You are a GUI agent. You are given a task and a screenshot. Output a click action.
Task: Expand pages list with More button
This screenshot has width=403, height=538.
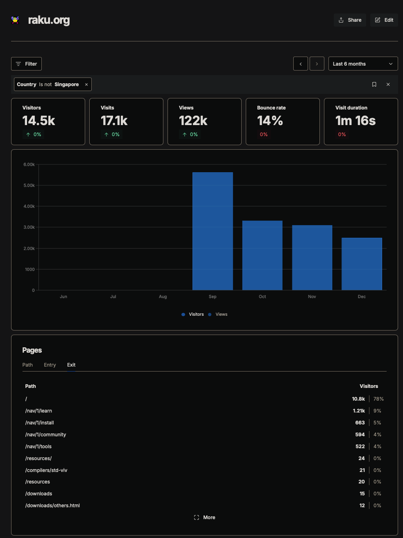(x=204, y=517)
